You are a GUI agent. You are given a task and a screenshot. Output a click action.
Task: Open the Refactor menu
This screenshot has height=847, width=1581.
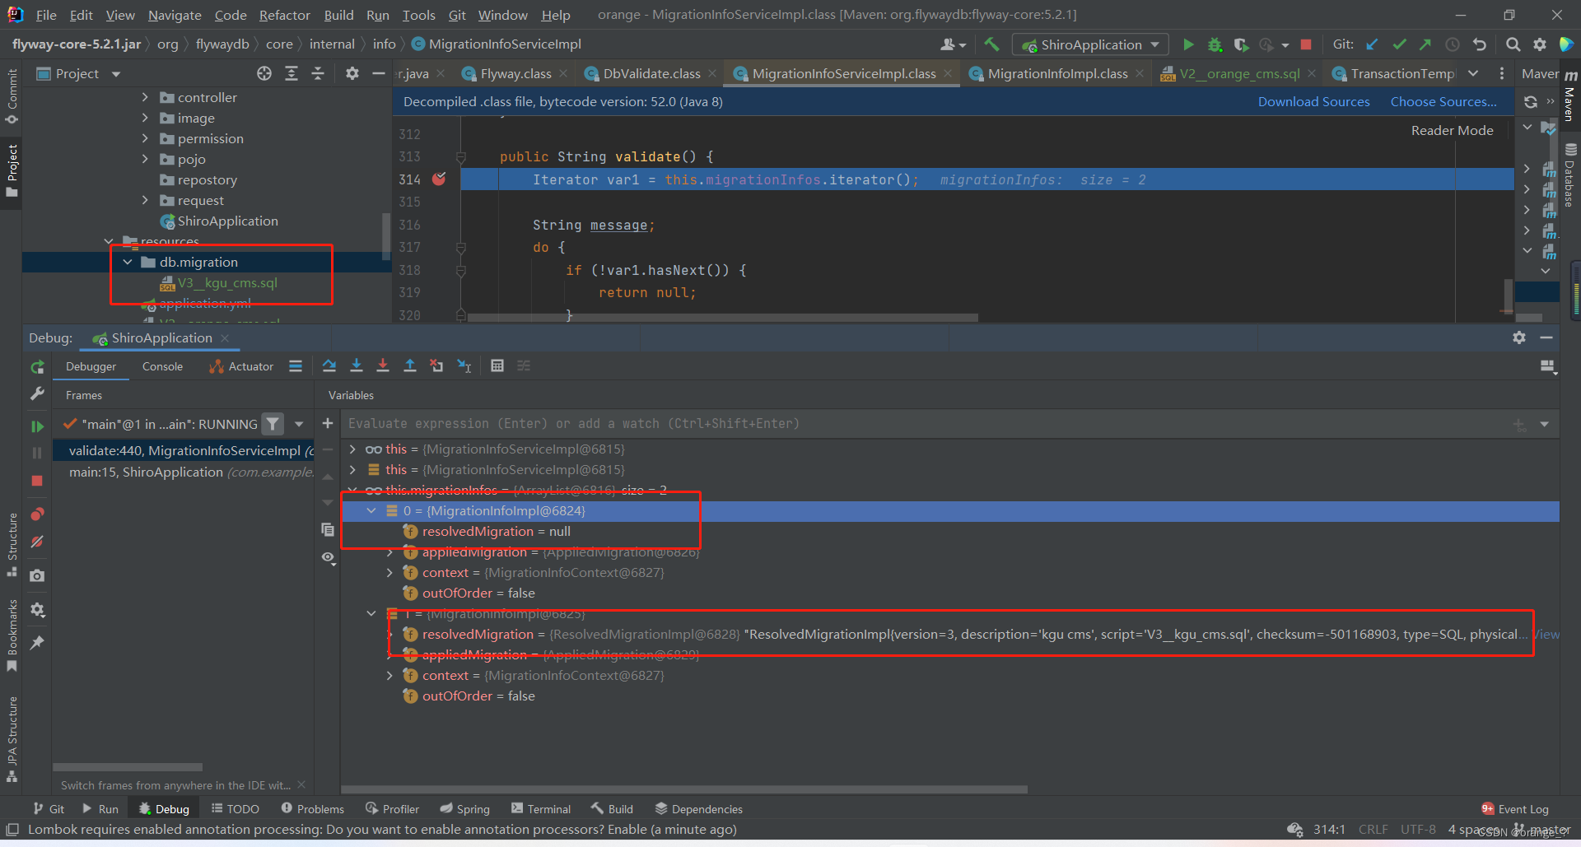(284, 15)
